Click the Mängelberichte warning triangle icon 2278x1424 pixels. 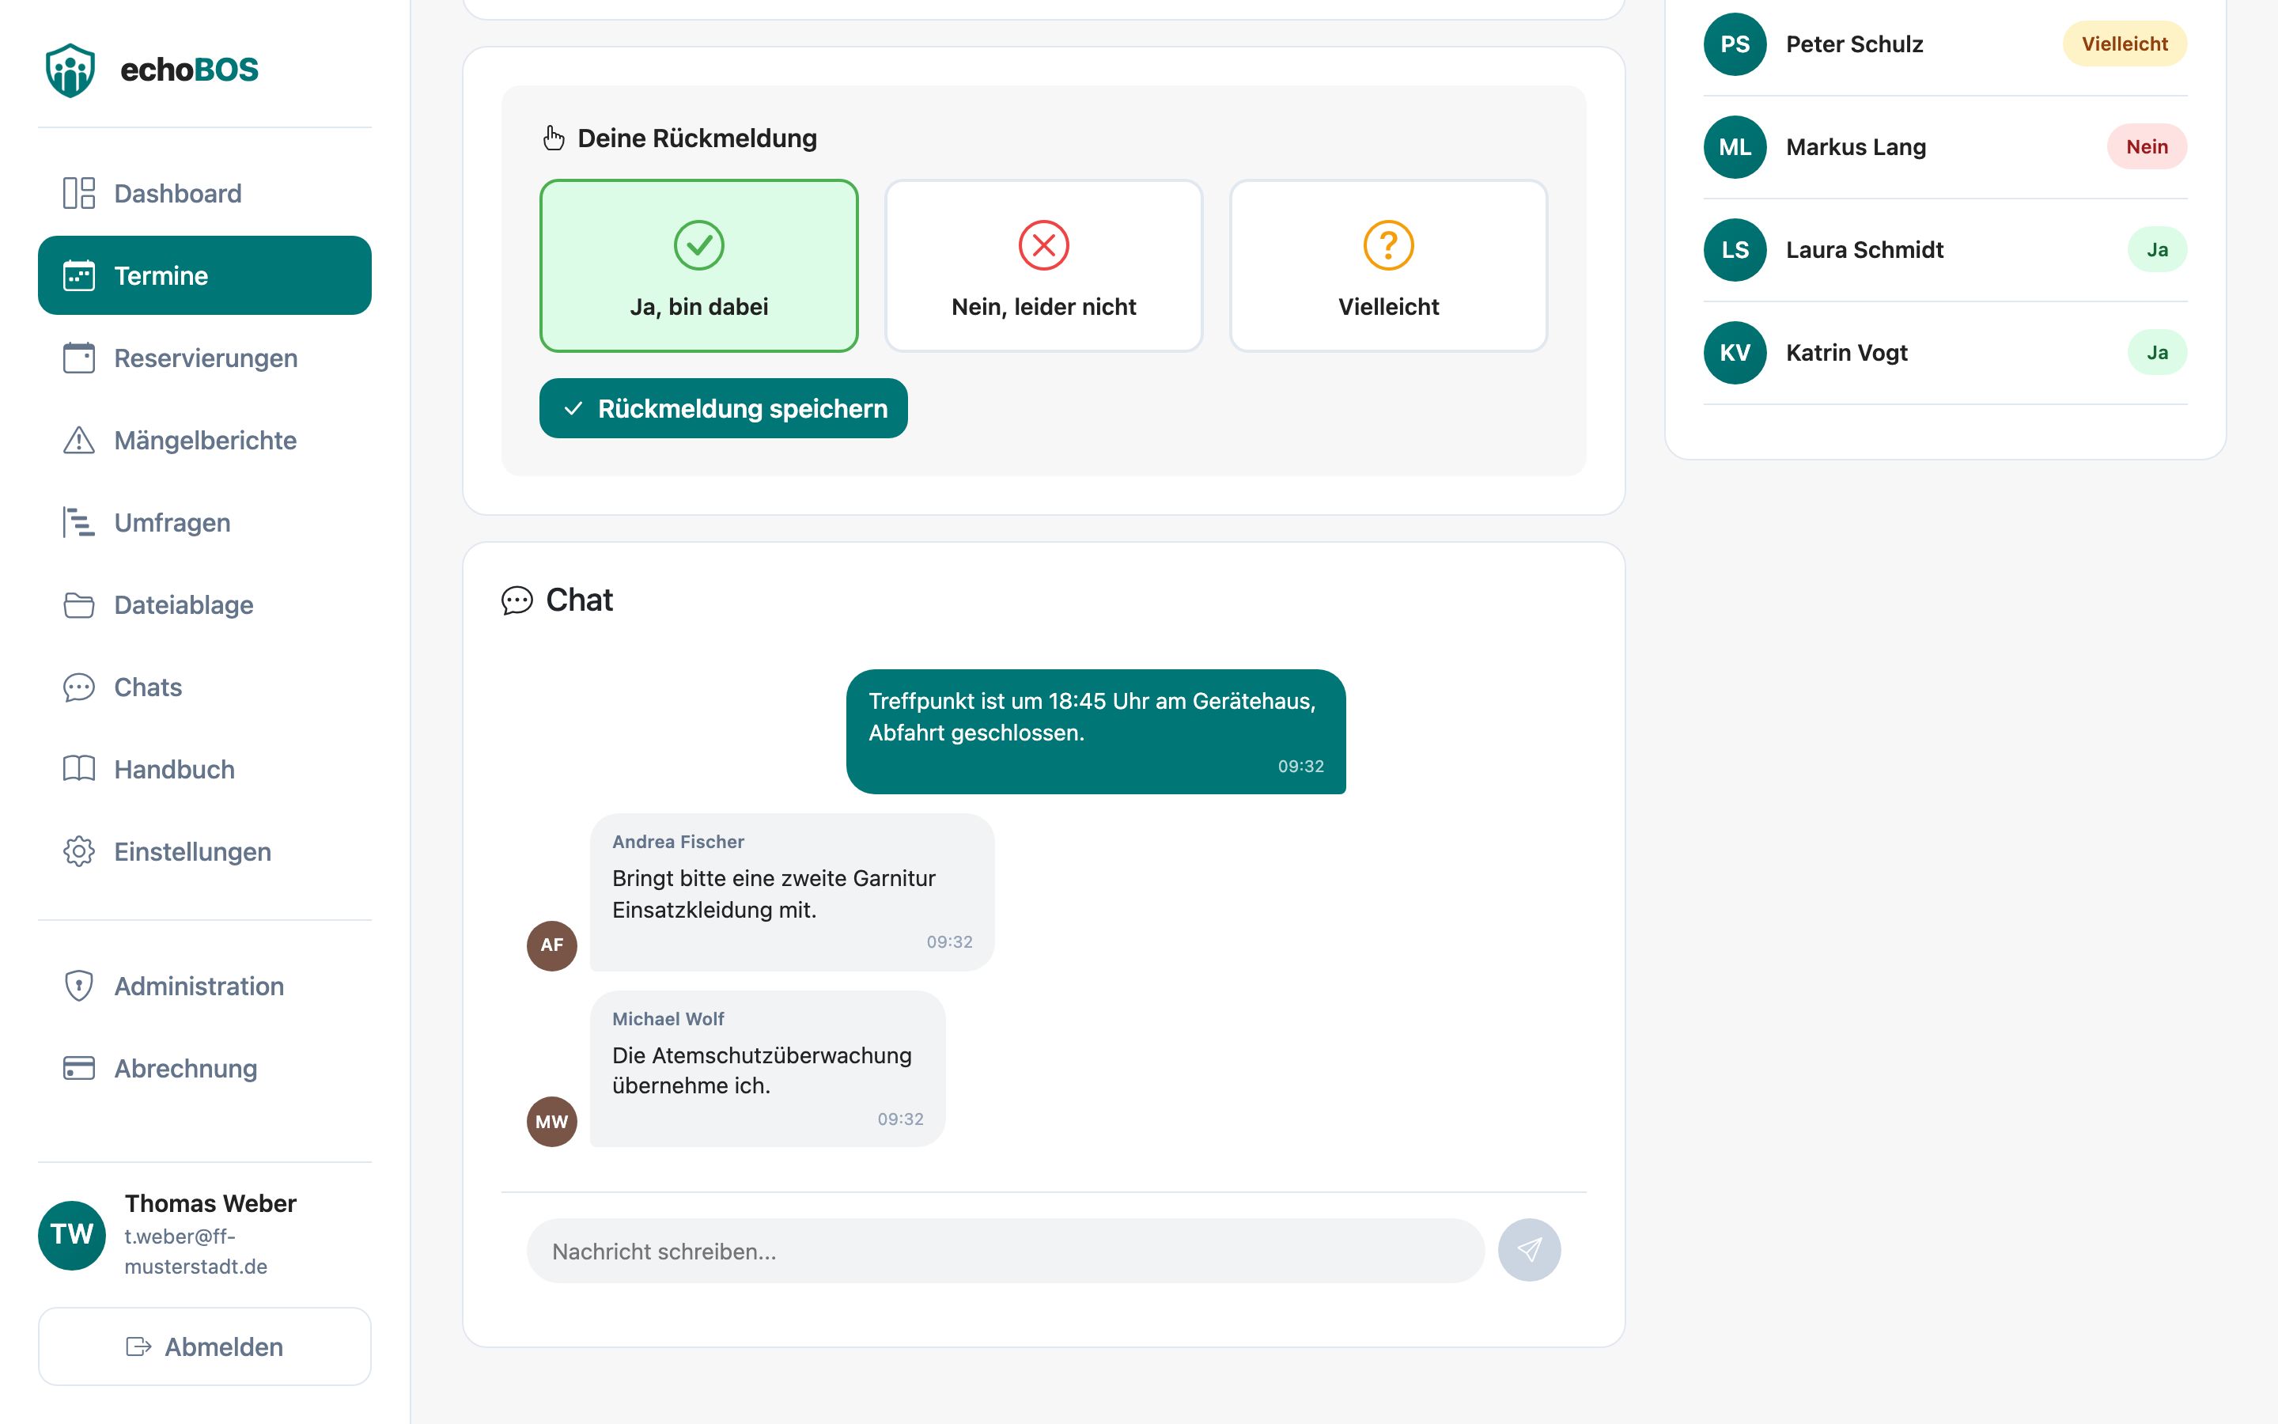79,440
